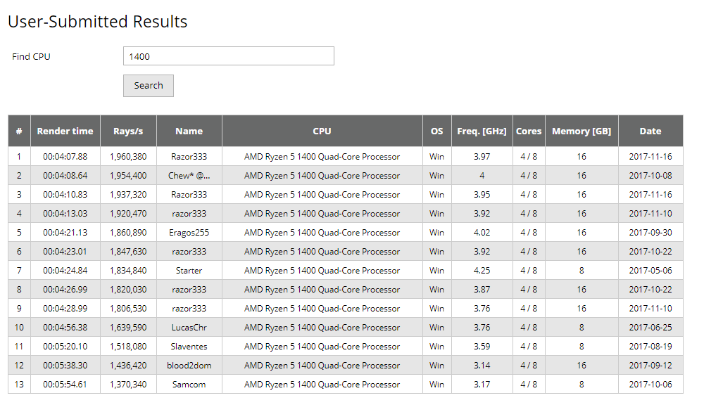Image resolution: width=704 pixels, height=405 pixels.
Task: Click the Memory [GB] column header
Action: point(582,131)
